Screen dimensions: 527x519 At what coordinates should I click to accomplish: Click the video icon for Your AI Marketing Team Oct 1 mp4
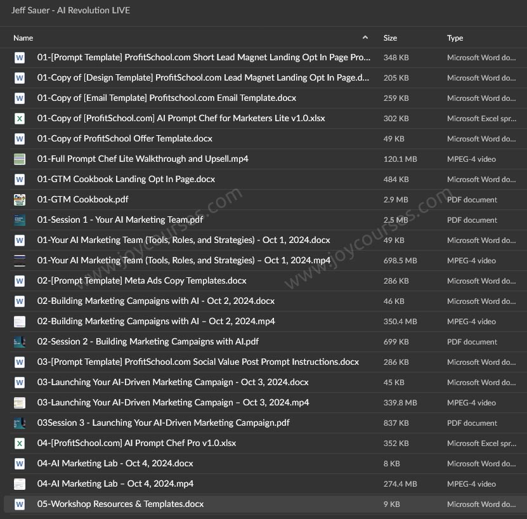click(20, 261)
